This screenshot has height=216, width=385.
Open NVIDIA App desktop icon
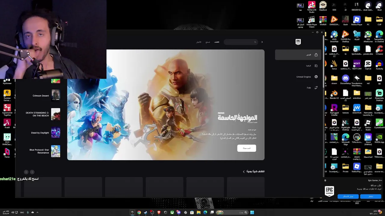379,139
